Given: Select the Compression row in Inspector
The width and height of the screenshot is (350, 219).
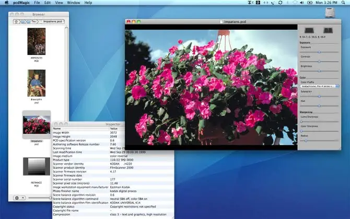Looking at the screenshot, I should click(113, 214).
